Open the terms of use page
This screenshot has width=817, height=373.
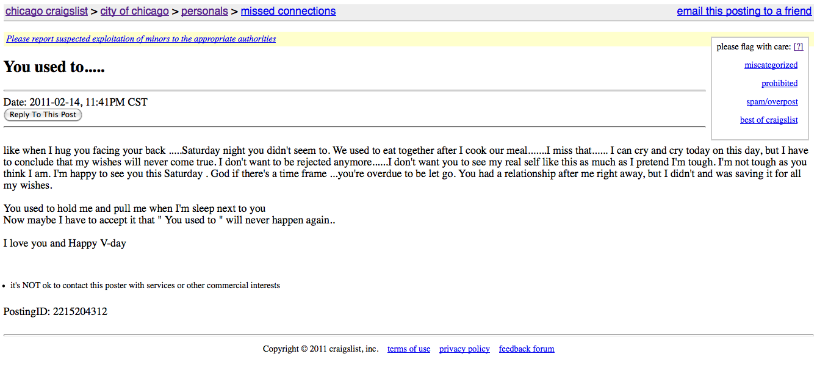pos(409,349)
